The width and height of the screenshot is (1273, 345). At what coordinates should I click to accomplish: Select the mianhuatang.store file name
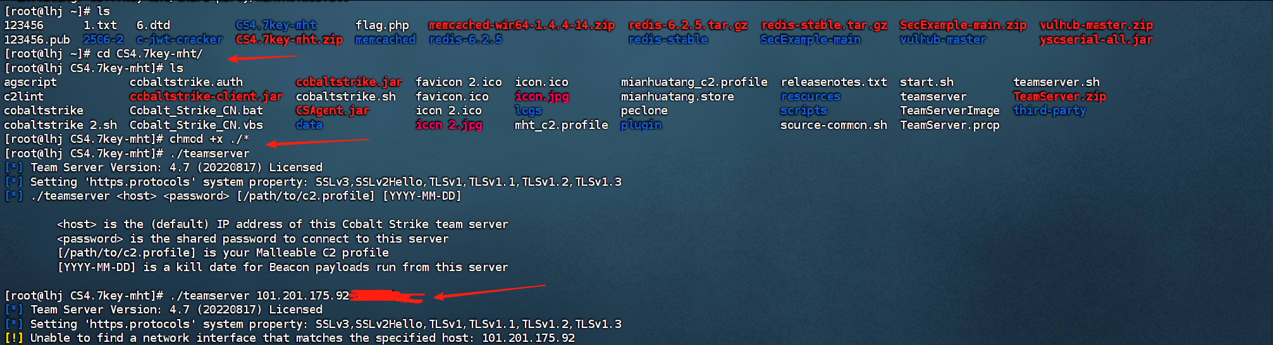pyautogui.click(x=677, y=97)
